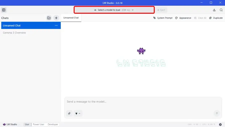The height and width of the screenshot is (127, 225).
Task: Select the User mode
Action: tap(27, 125)
